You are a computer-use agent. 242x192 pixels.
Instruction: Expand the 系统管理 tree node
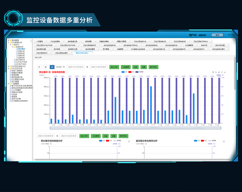click(x=8, y=40)
